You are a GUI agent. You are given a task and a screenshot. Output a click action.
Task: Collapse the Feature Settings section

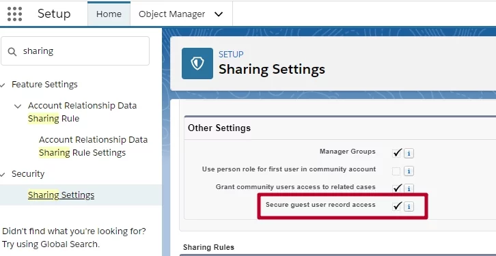click(3, 85)
